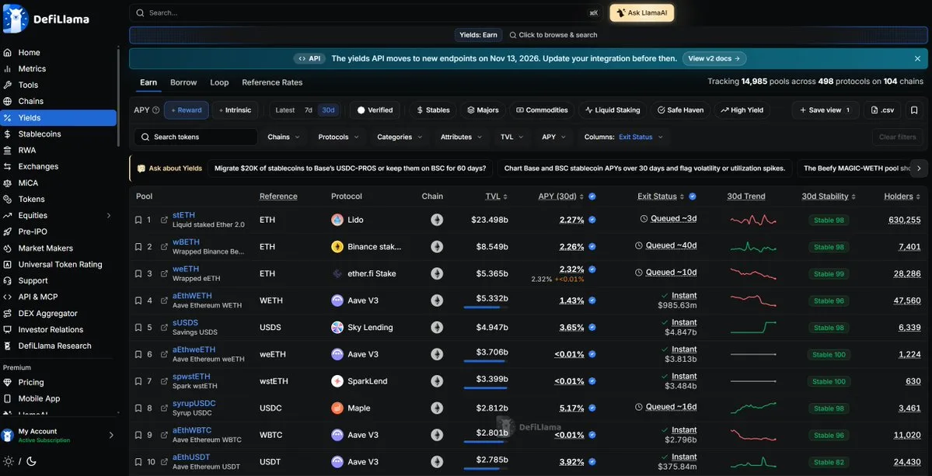Image resolution: width=932 pixels, height=476 pixels.
Task: Click the Lido protocol logo
Action: coord(337,220)
